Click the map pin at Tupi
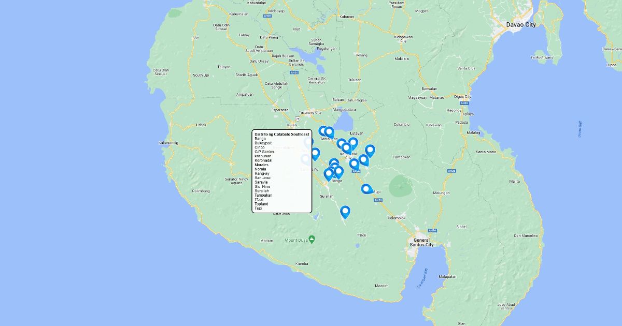 click(366, 189)
